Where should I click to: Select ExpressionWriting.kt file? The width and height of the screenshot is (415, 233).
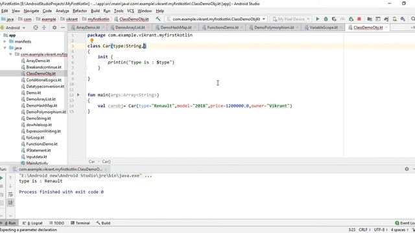[43, 131]
